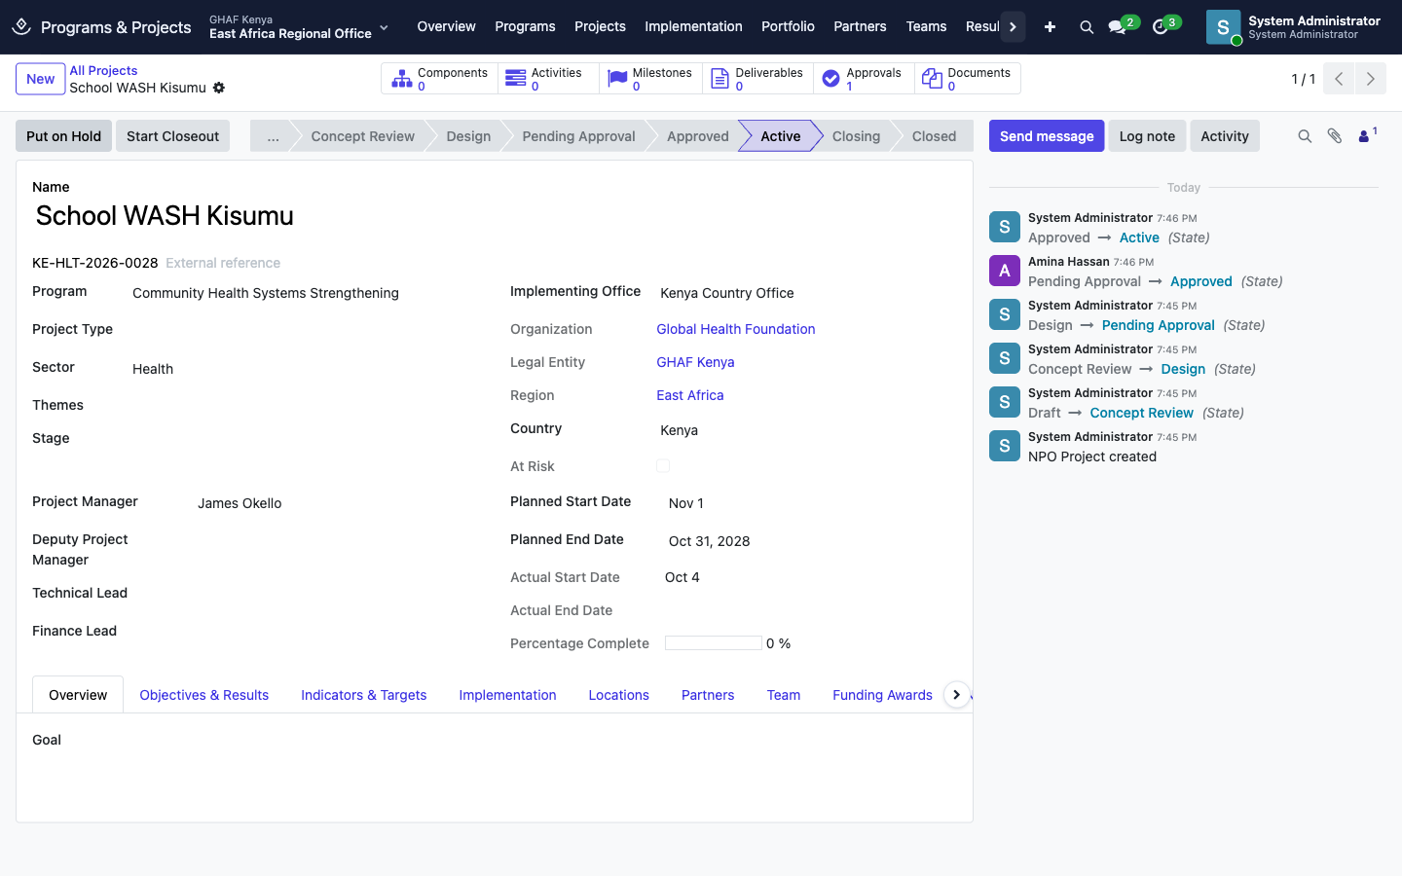1402x876 pixels.
Task: Set status to Closing stage
Action: coord(856,136)
